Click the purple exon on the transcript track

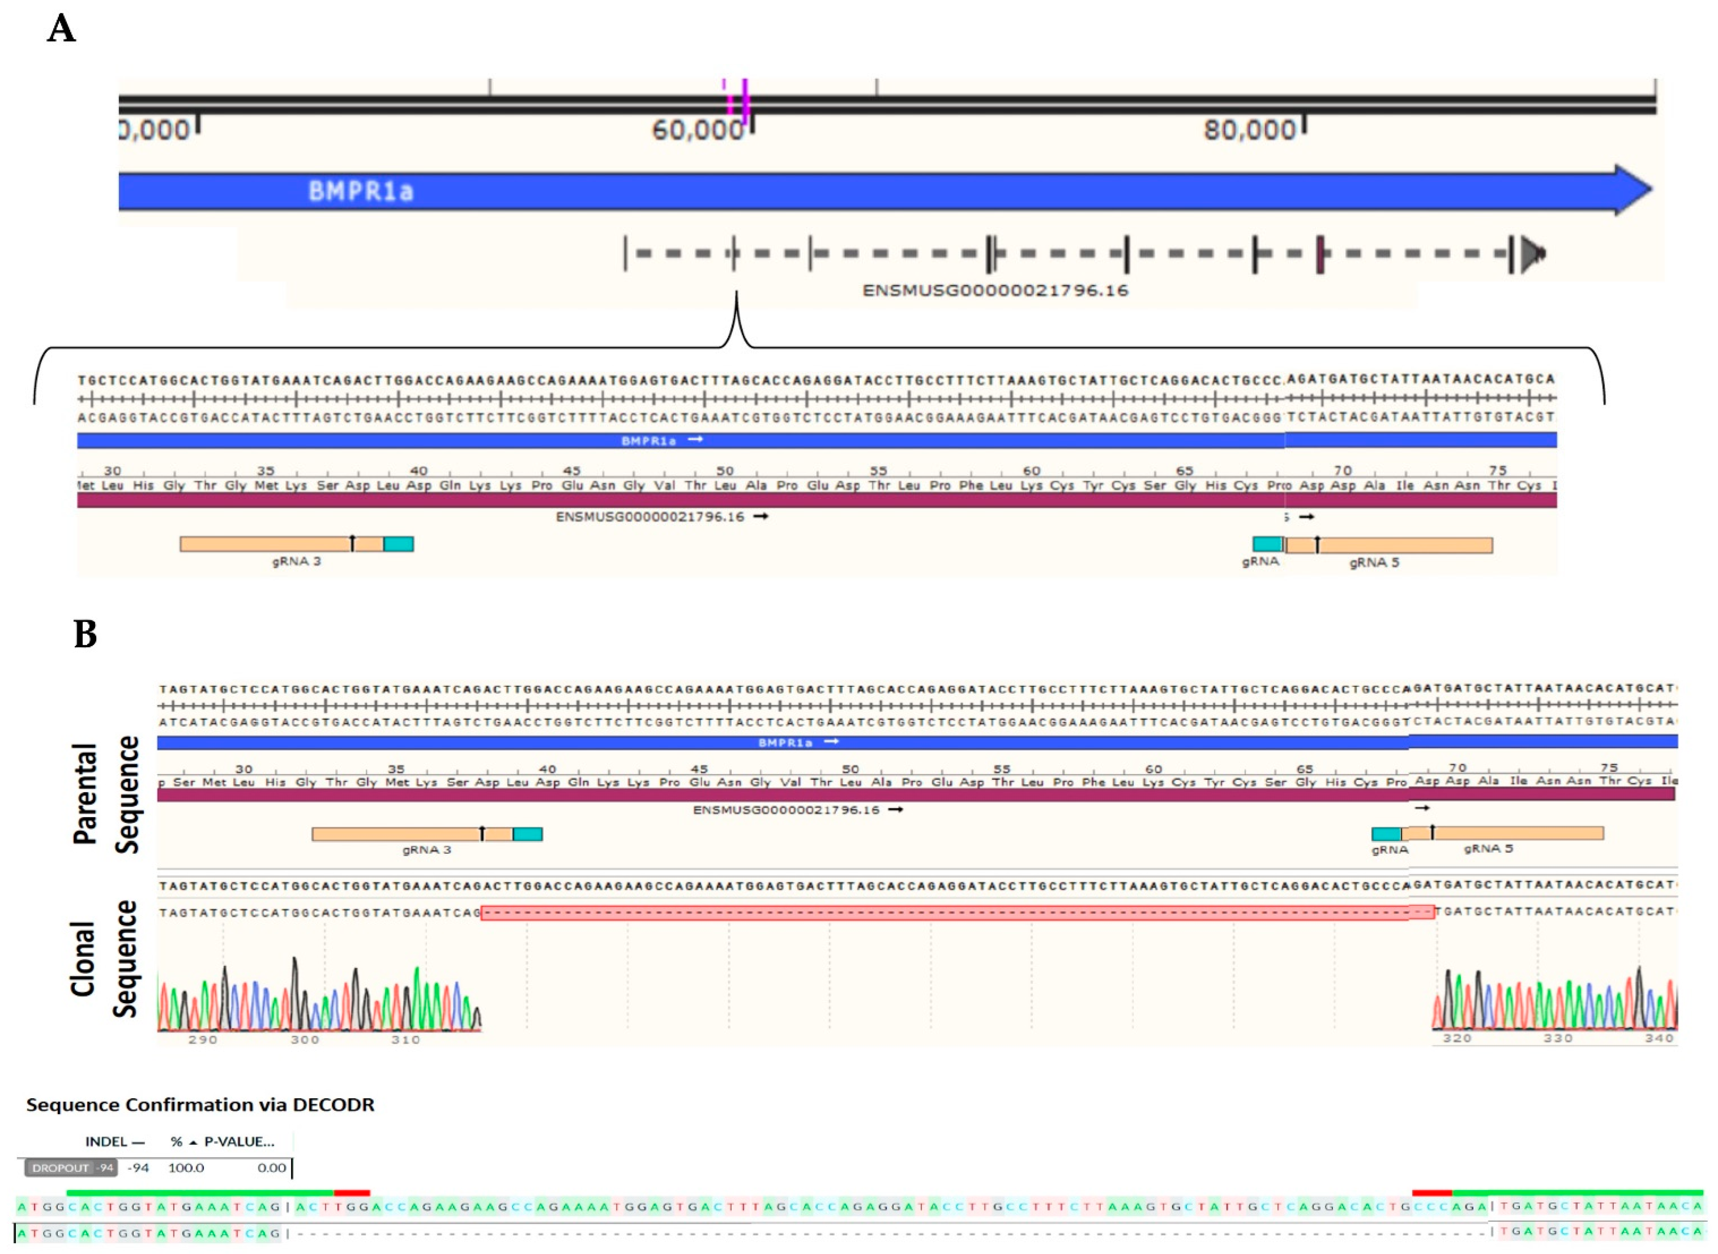(x=1320, y=254)
